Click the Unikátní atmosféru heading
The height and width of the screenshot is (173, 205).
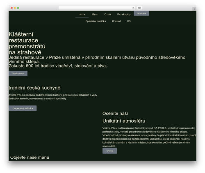point(124,121)
